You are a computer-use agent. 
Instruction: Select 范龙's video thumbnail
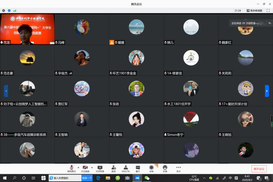(27, 29)
